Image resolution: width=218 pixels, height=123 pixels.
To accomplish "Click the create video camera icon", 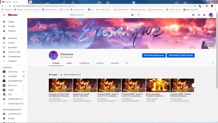I will pyautogui.click(x=193, y=15).
